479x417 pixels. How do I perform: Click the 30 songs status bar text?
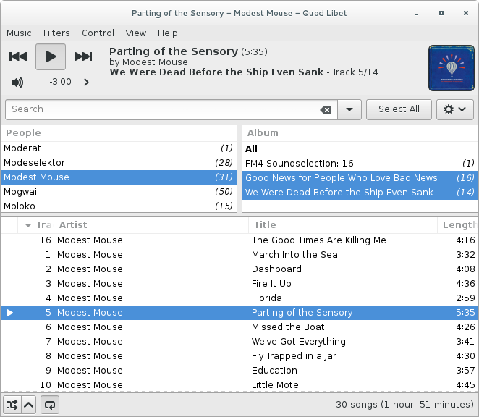point(404,405)
